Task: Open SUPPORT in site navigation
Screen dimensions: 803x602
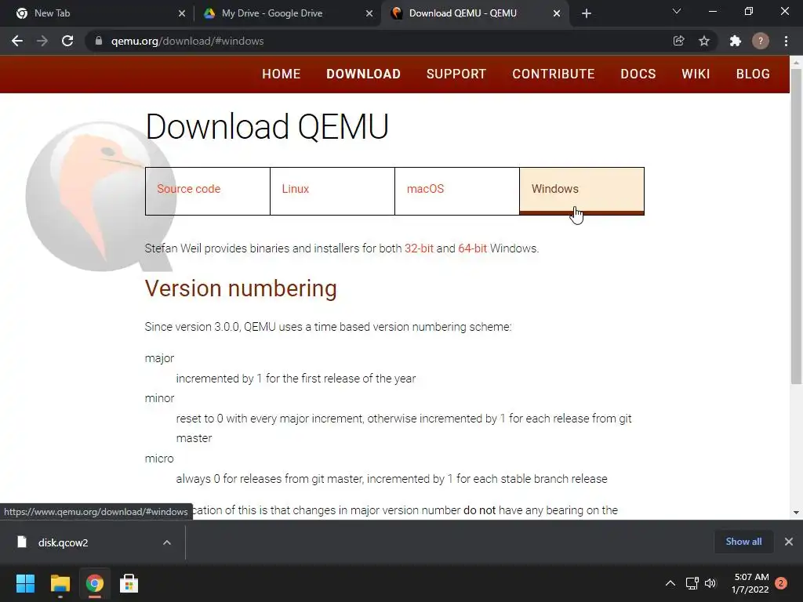Action: coord(456,74)
